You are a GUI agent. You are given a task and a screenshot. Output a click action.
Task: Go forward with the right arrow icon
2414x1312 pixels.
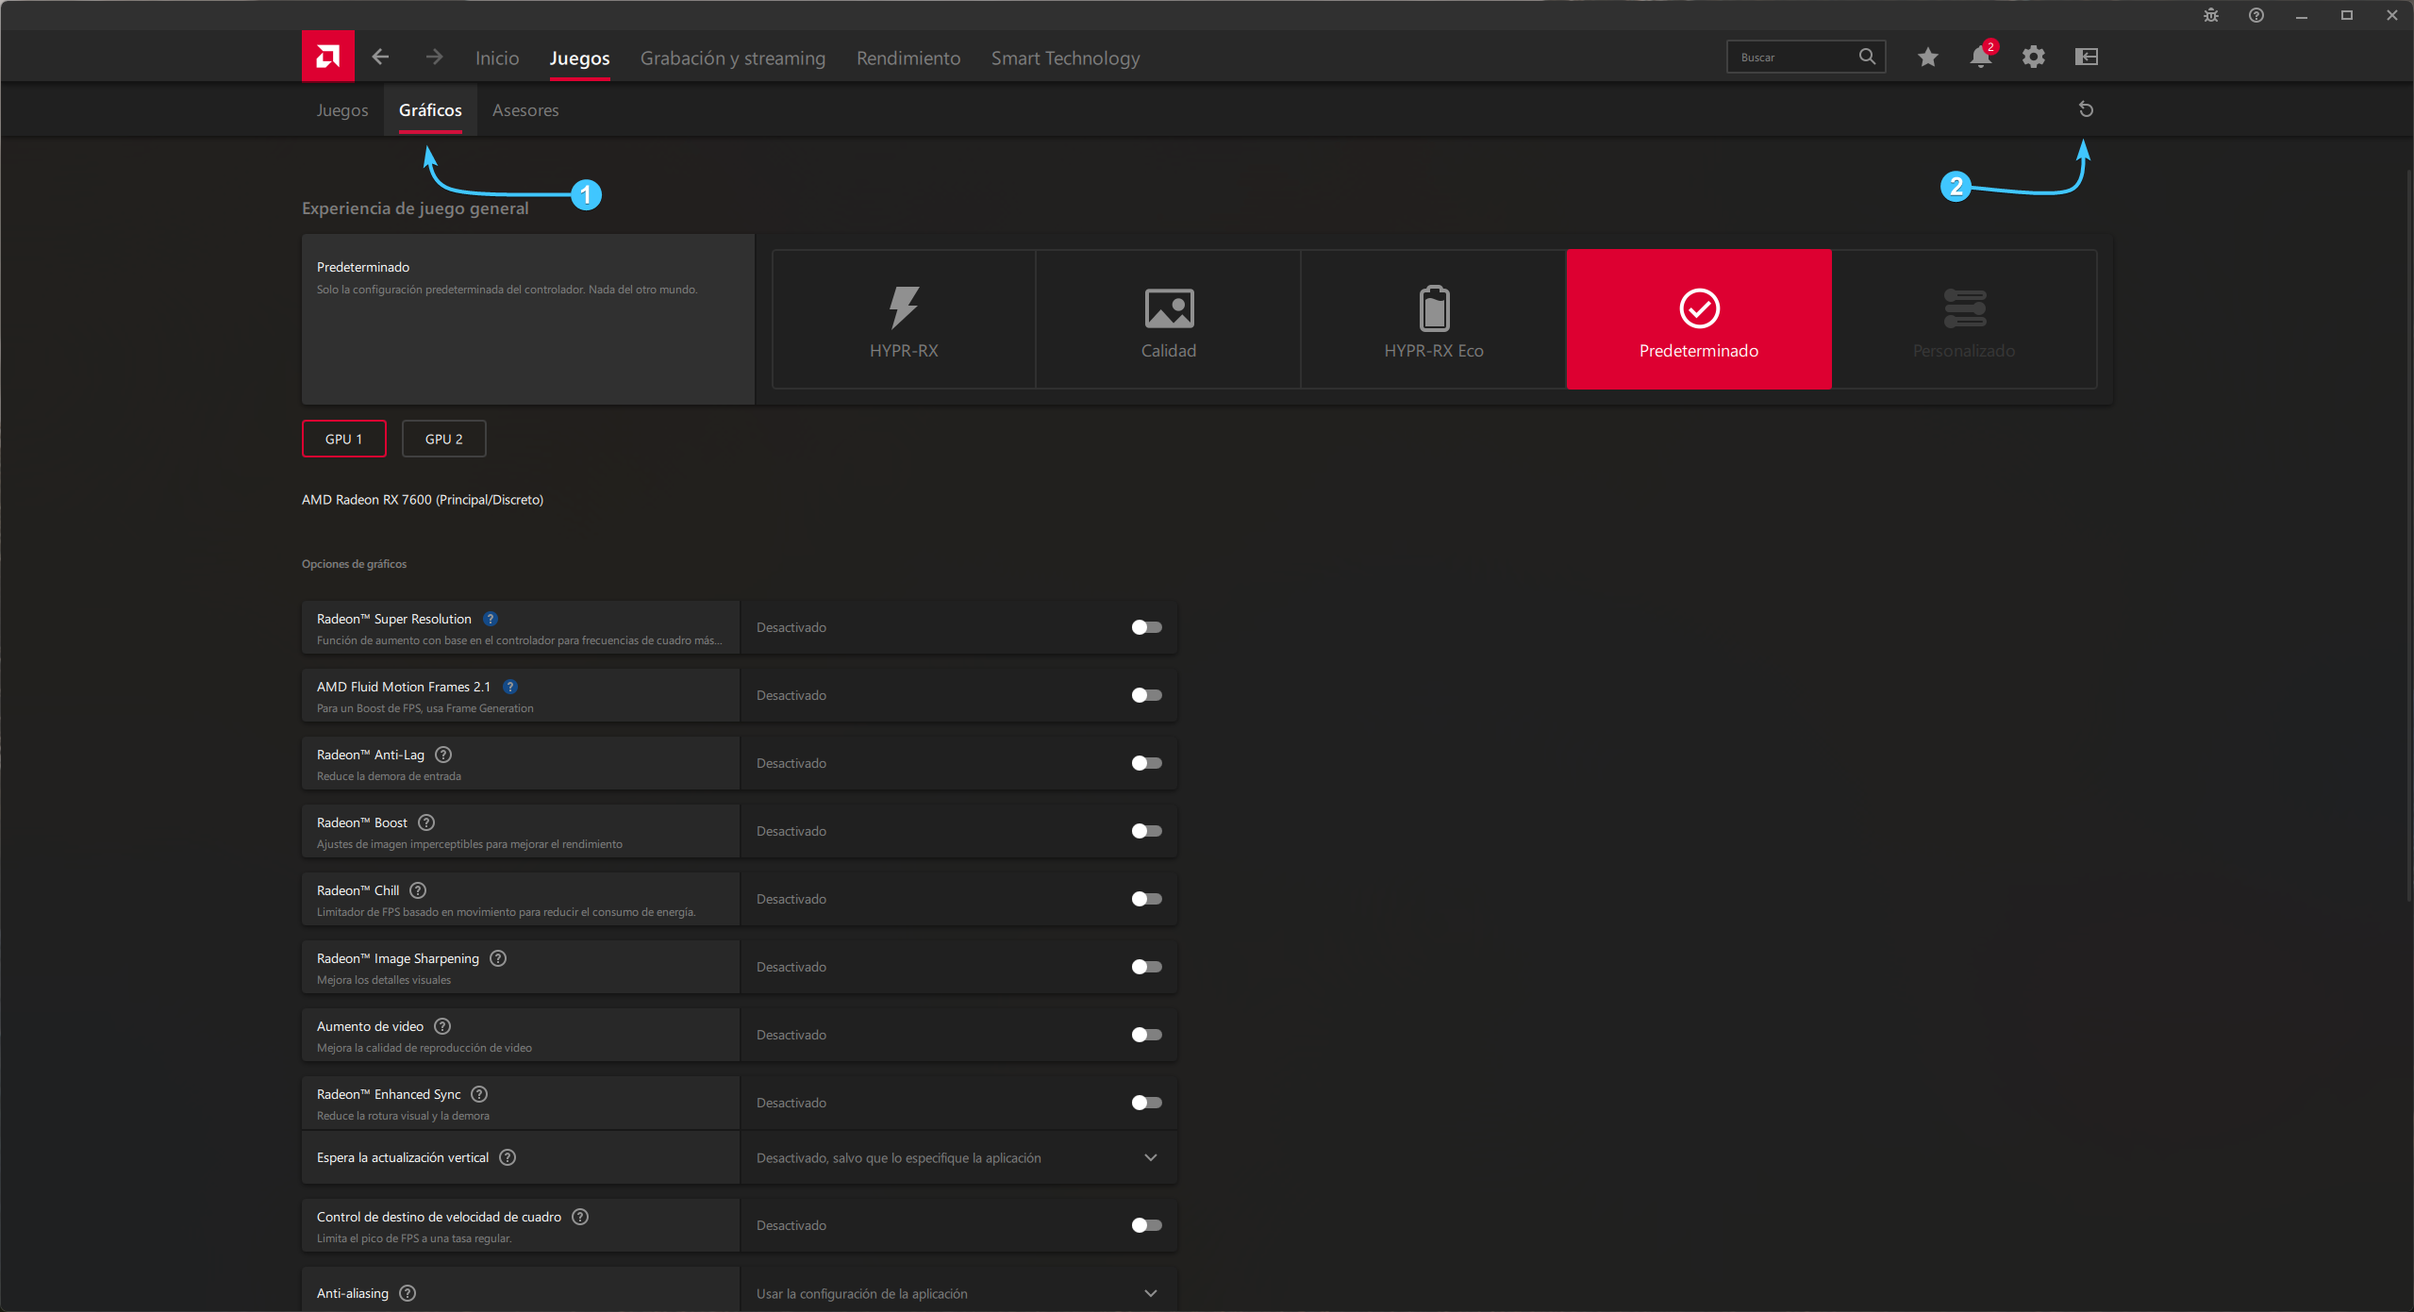[434, 57]
